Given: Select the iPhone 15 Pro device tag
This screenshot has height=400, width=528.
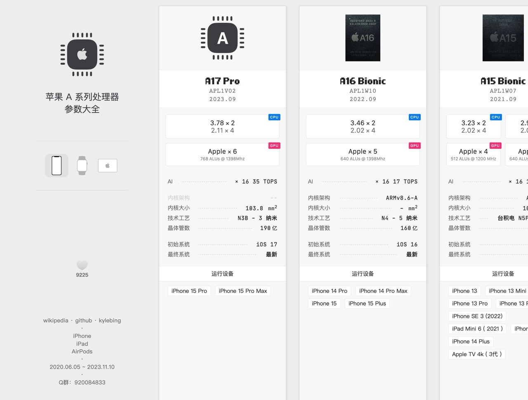Looking at the screenshot, I should (189, 291).
